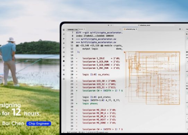Click the 'logic [WIDTH-1:0] A_ff, B_ff;' line

(101, 100)
